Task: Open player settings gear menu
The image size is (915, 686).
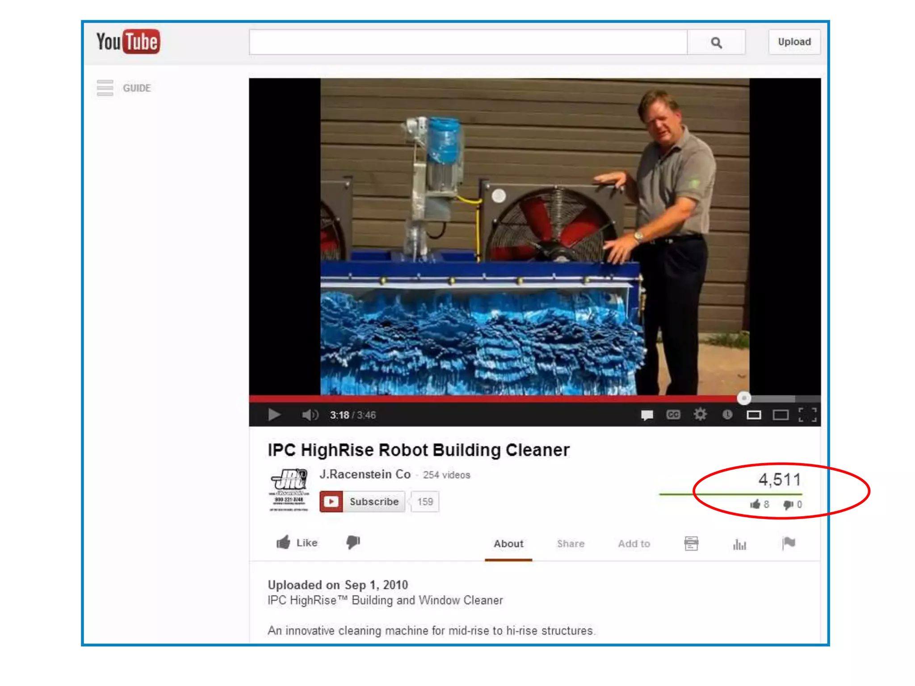Action: [x=700, y=415]
